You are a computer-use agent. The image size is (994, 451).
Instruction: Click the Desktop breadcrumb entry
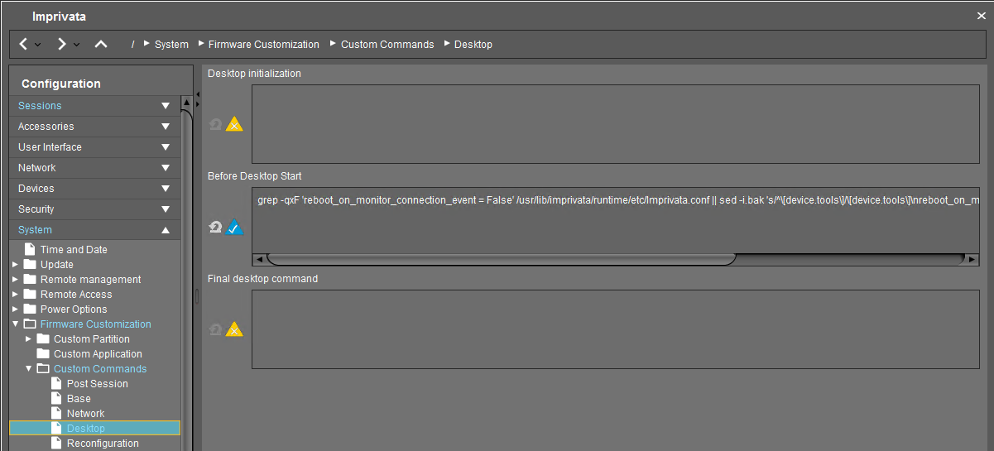click(473, 45)
